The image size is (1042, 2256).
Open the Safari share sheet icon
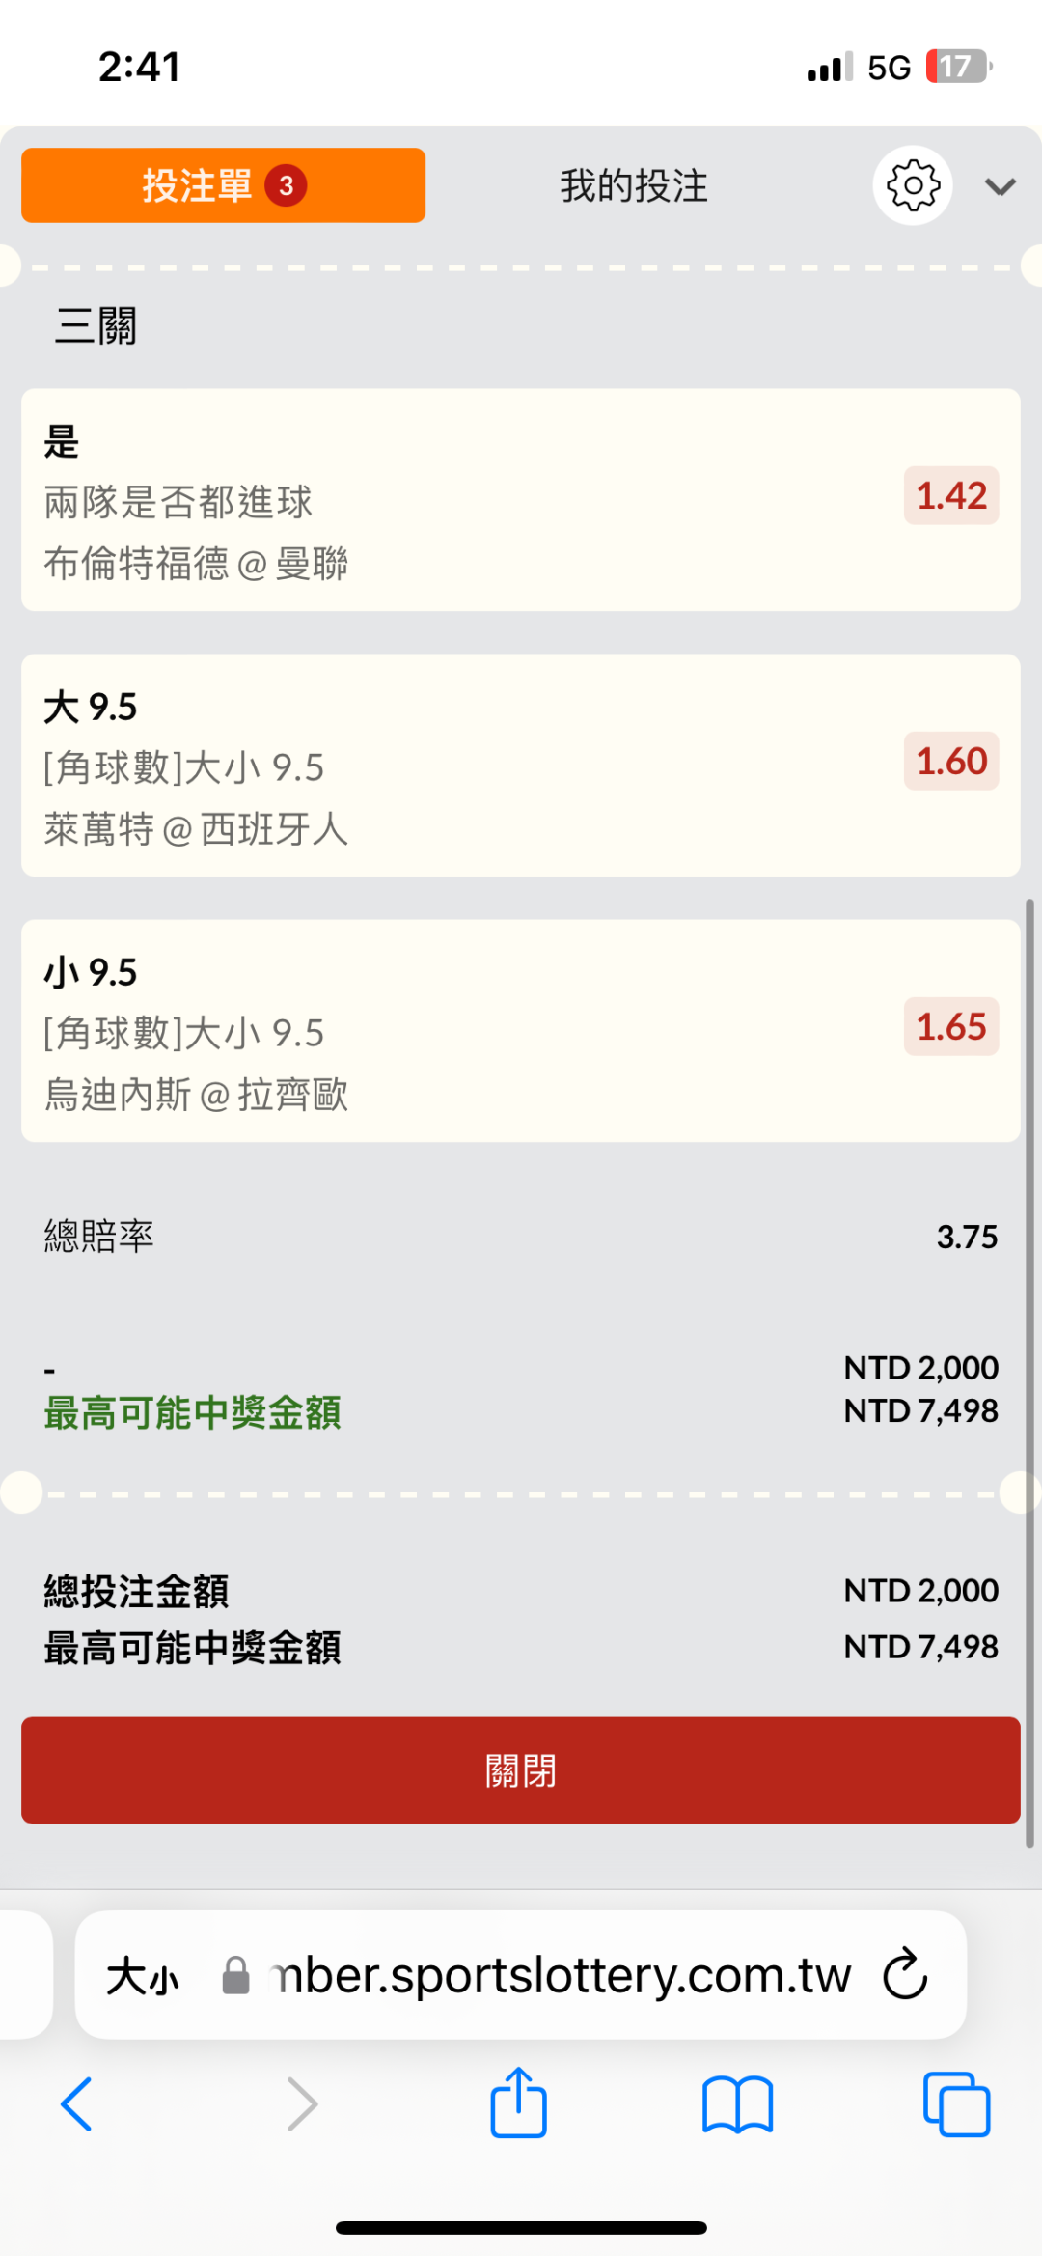518,2103
